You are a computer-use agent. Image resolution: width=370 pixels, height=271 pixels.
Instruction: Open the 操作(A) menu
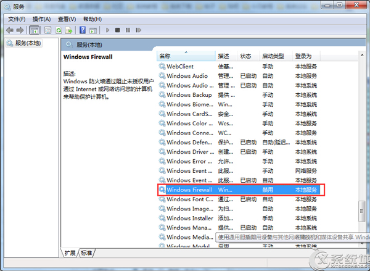point(42,19)
